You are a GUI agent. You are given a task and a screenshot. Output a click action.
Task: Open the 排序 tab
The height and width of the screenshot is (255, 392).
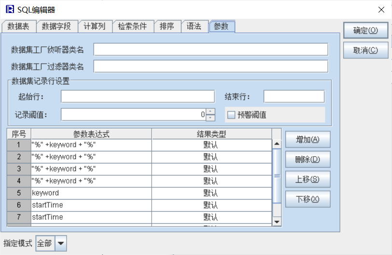click(168, 27)
